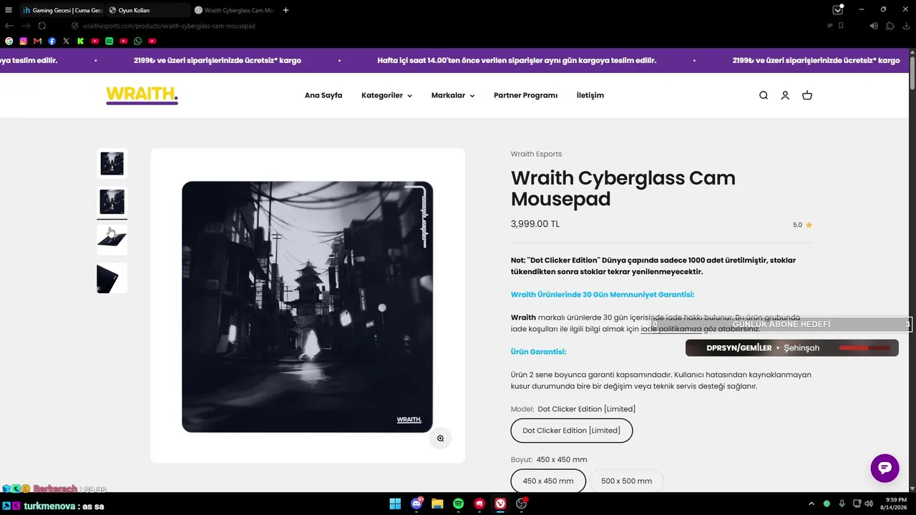Click the Vivaldi icon in the taskbar

click(x=501, y=504)
